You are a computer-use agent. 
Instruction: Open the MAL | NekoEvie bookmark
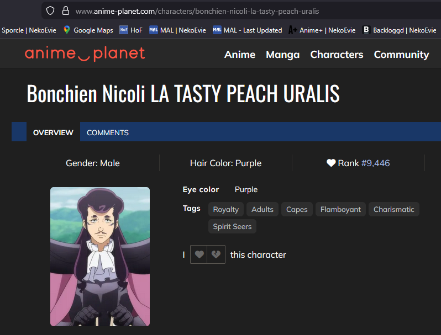click(177, 30)
